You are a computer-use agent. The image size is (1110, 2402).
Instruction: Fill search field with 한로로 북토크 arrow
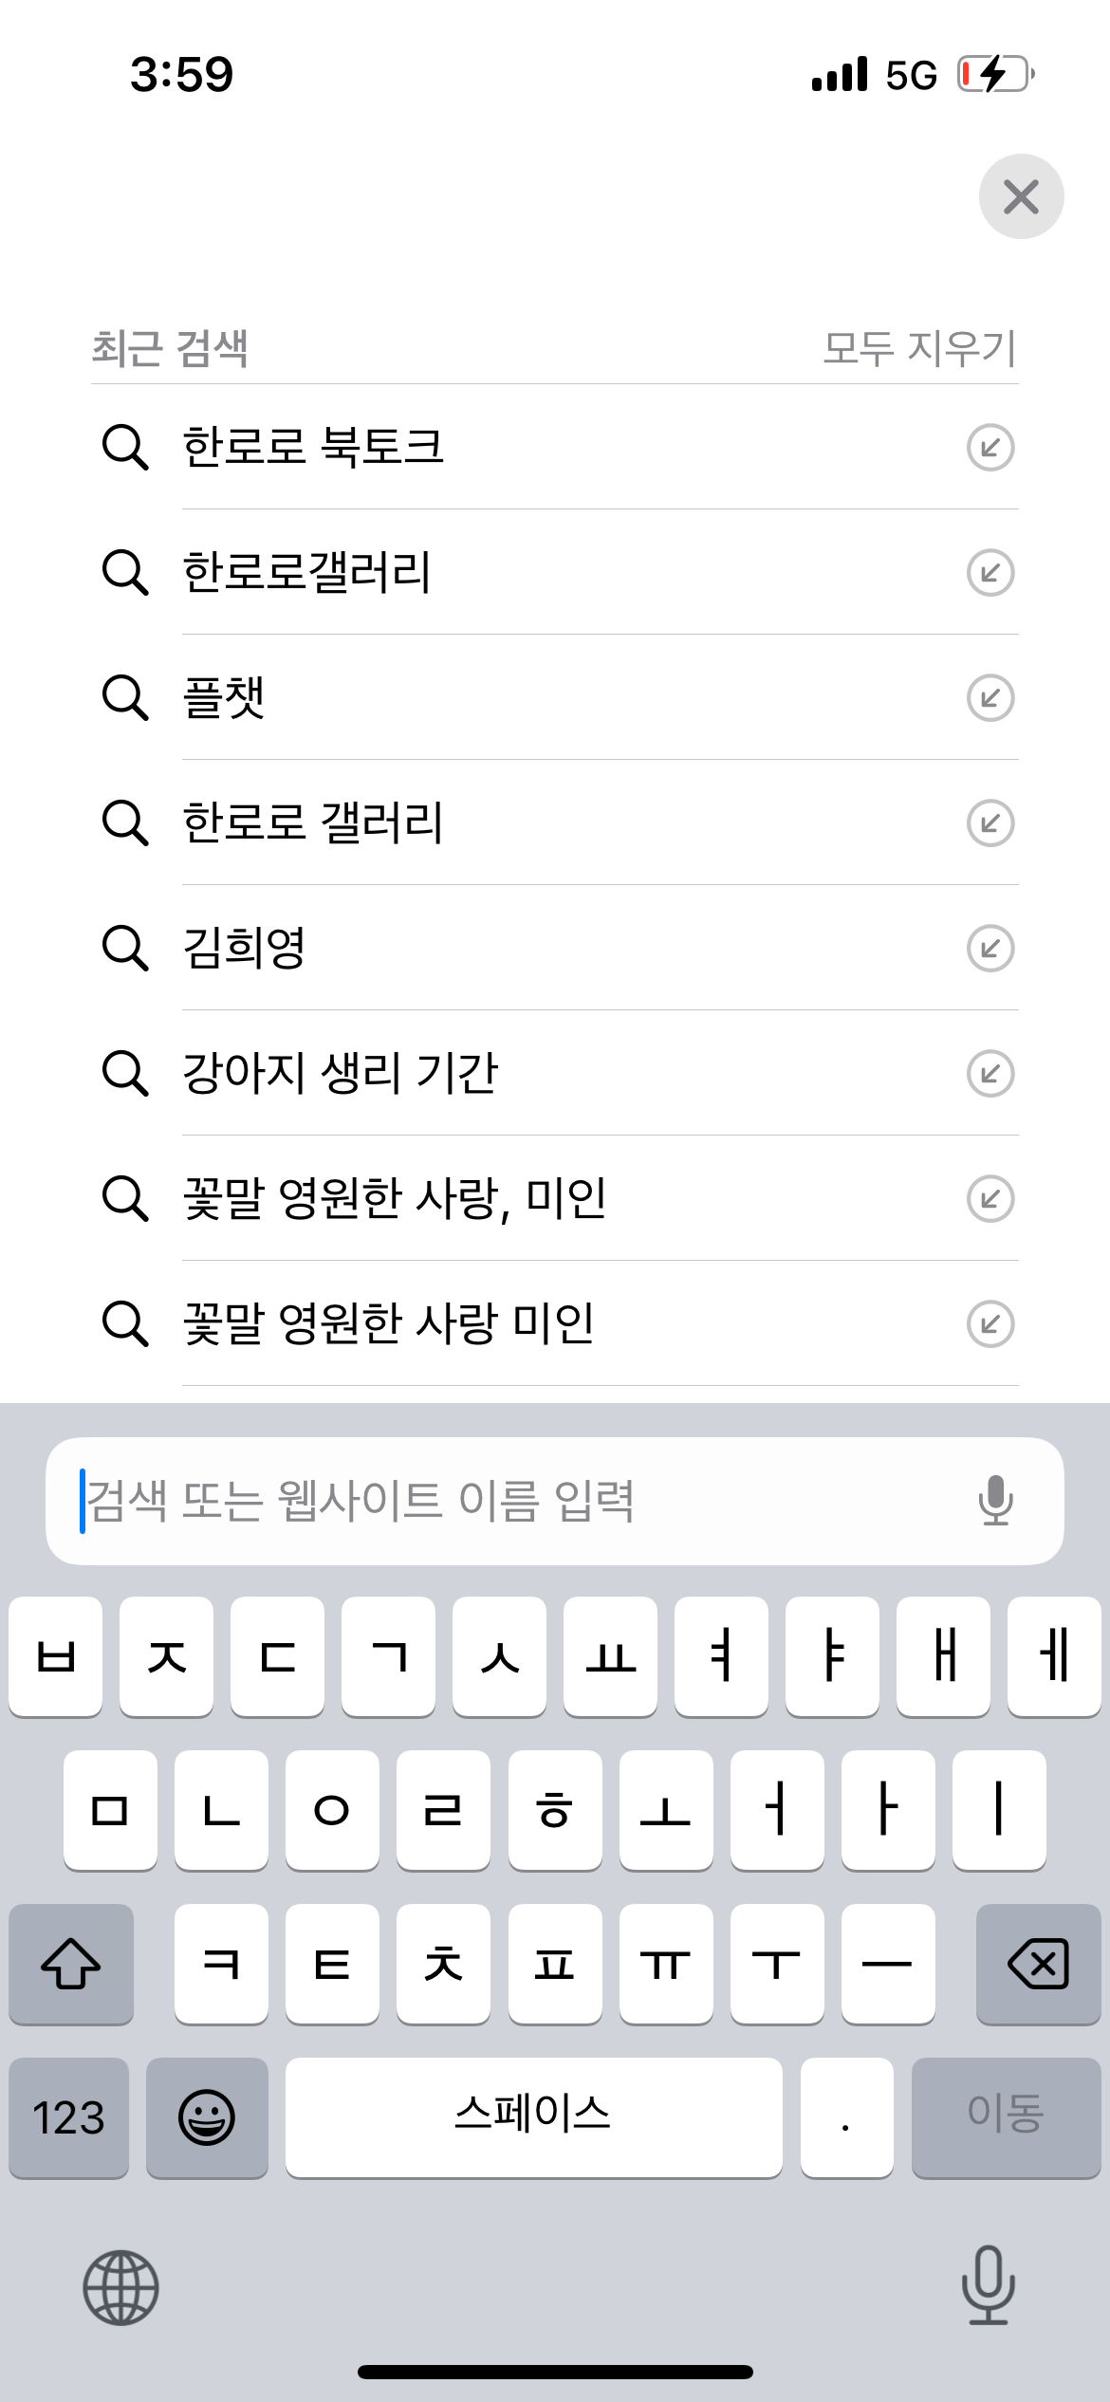(x=990, y=448)
